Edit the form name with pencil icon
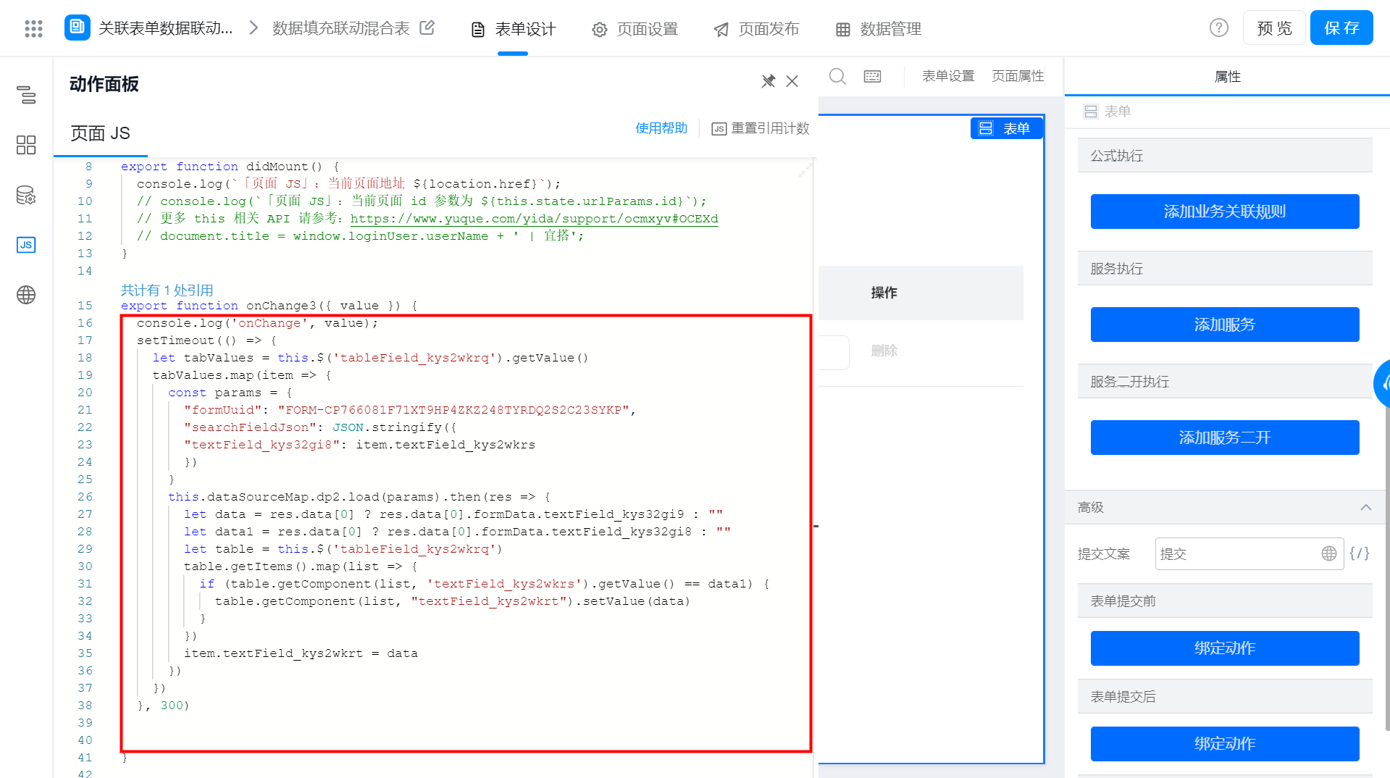The width and height of the screenshot is (1390, 778). [427, 28]
